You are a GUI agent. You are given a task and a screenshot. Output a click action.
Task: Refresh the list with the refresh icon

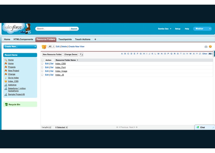coord(81,55)
